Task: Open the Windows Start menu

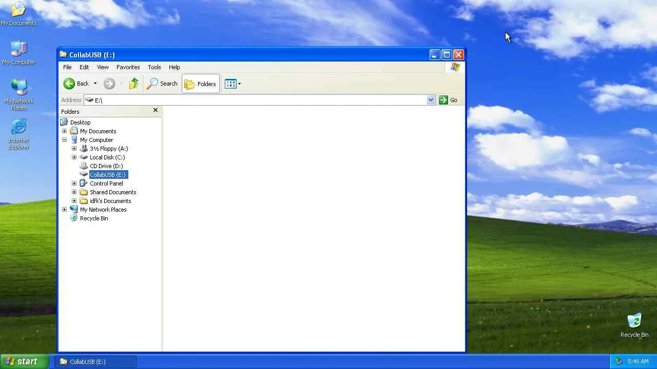Action: point(25,361)
